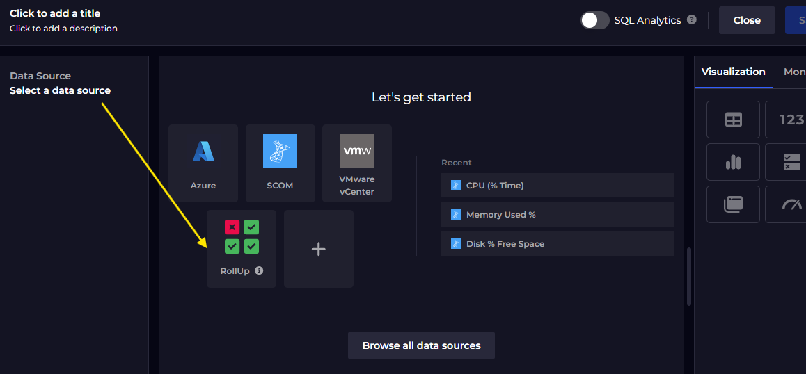This screenshot has width=806, height=374.
Task: Click the RollUp info icon
Action: [259, 271]
